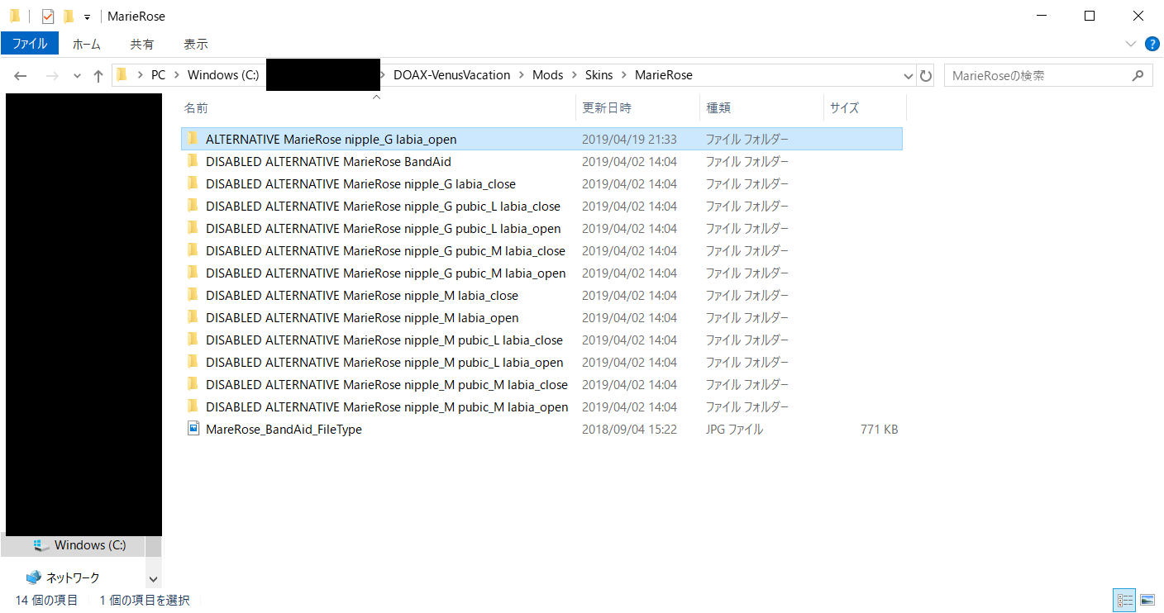Click the New folder quick access icon
1164x613 pixels.
[x=69, y=16]
